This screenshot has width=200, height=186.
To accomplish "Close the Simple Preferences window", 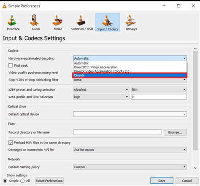I will click(x=193, y=6).
